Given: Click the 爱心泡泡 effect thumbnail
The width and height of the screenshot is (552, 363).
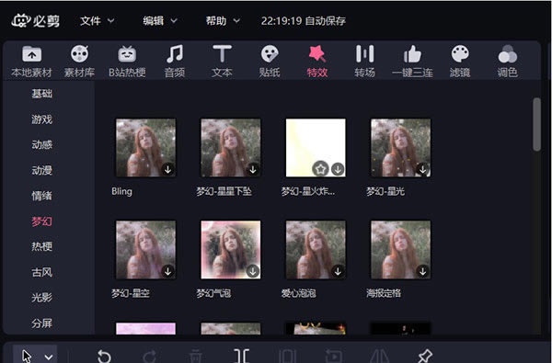Looking at the screenshot, I should [x=316, y=249].
